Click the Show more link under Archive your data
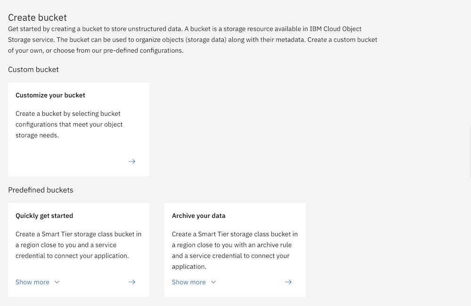The image size is (471, 306). pos(188,282)
